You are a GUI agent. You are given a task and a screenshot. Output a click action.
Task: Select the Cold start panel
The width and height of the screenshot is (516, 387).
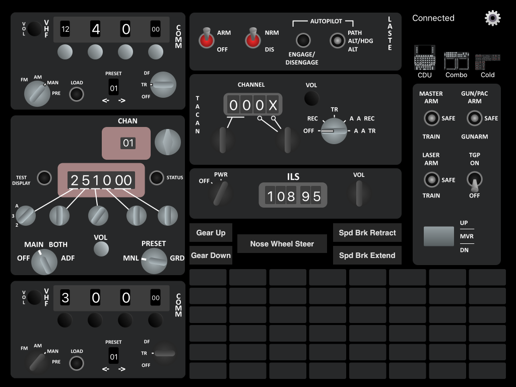coord(487,61)
